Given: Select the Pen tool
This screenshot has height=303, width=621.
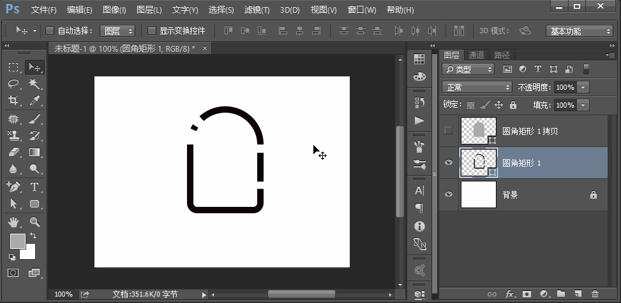Looking at the screenshot, I should click(13, 187).
